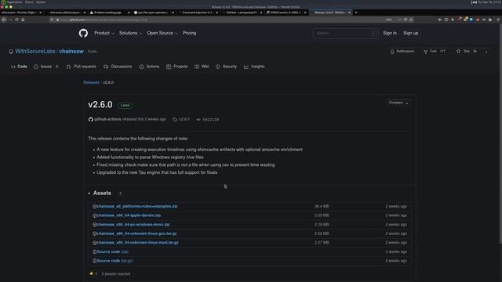This screenshot has height=282, width=502.
Task: Open a new browser tab
Action: coord(356,13)
